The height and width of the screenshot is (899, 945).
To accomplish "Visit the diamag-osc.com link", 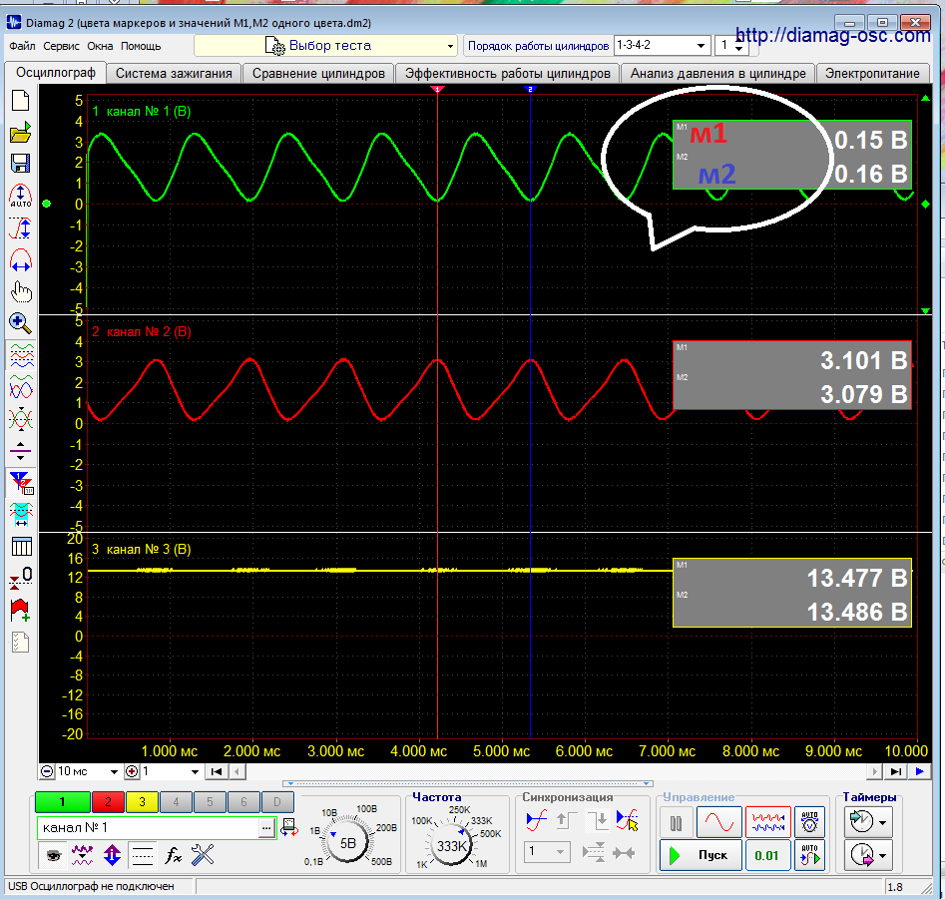I will tap(833, 36).
